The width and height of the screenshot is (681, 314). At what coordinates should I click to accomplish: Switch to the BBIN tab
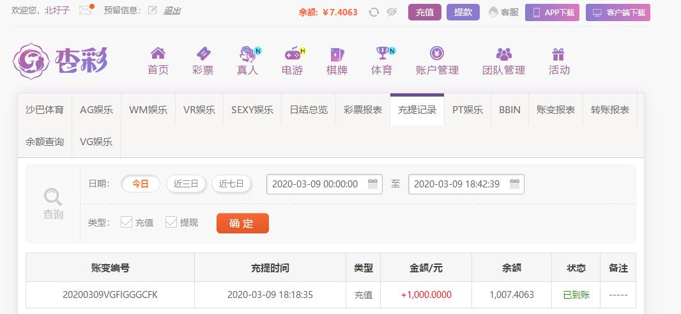click(x=510, y=109)
